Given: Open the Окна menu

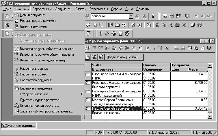Looking at the screenshot, I should (129, 9).
